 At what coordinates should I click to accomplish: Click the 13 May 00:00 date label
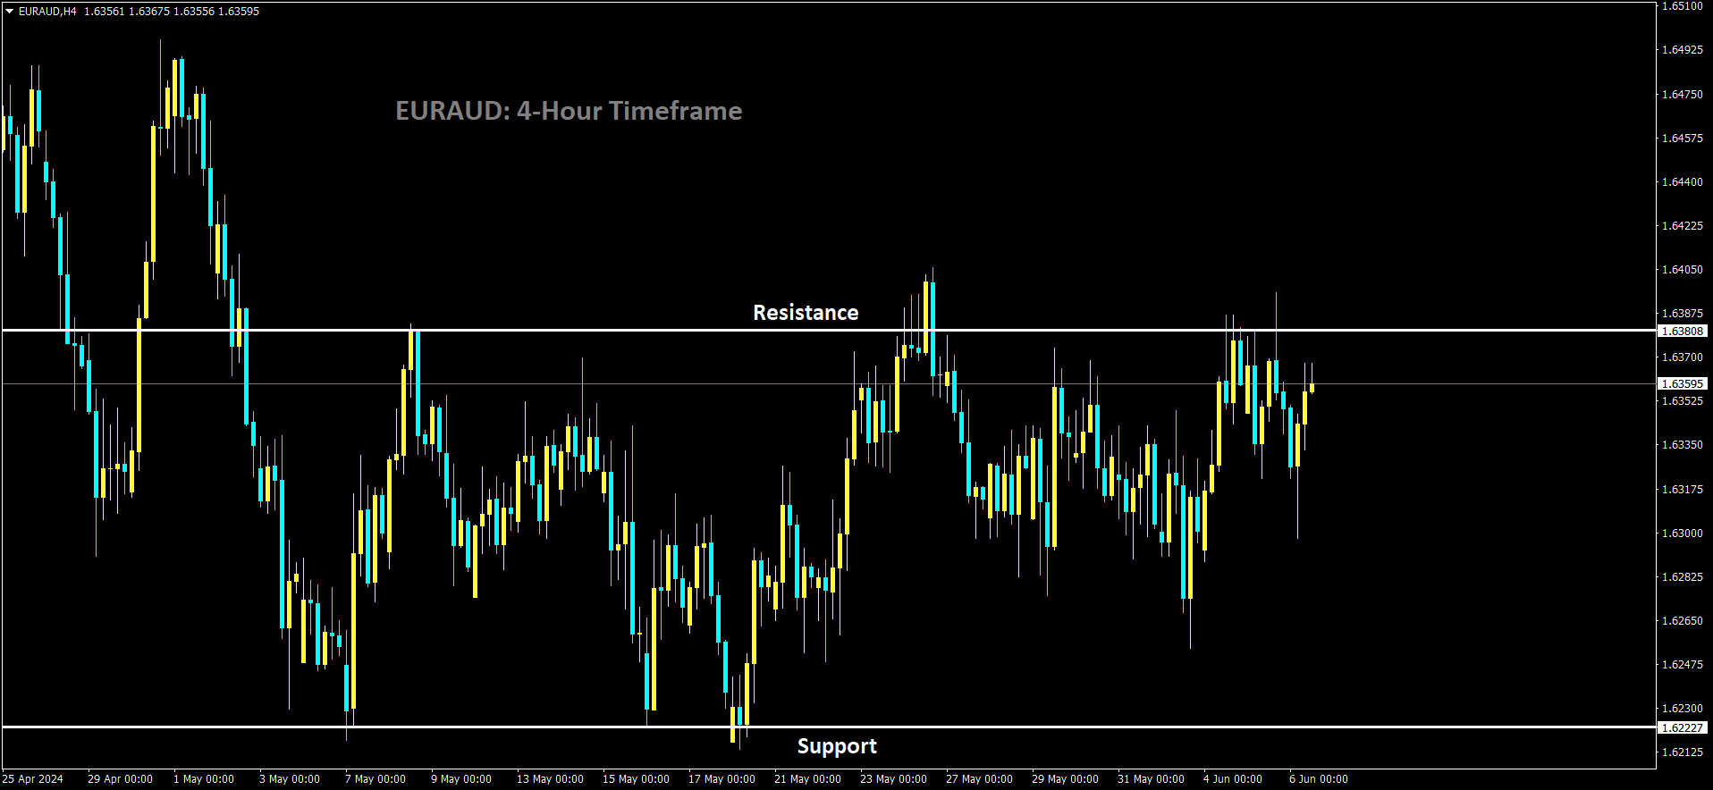tap(550, 779)
